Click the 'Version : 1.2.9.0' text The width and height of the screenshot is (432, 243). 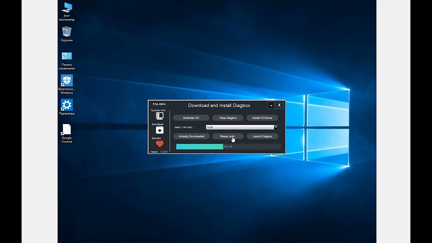pos(159,152)
